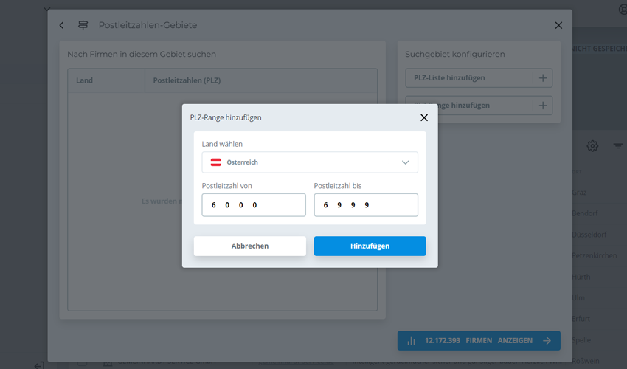Click the bar chart icon in Firmen anzeigen
The width and height of the screenshot is (627, 369).
[411, 341]
